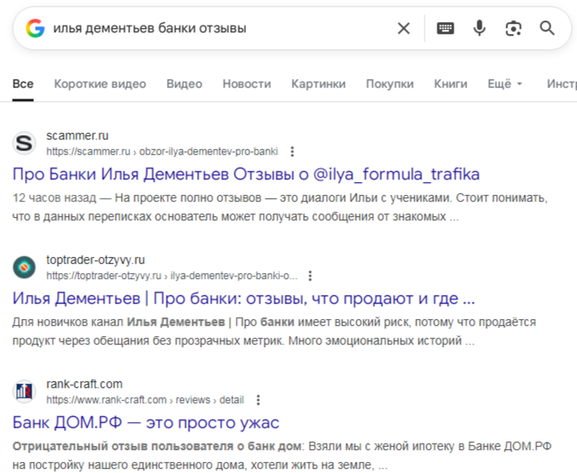This screenshot has width=577, height=473.
Task: Open the scammer.ru site favicon
Action: tap(25, 143)
